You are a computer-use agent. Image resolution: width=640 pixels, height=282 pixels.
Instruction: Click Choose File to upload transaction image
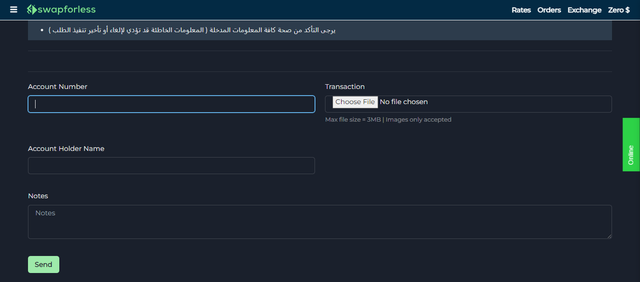tap(355, 102)
